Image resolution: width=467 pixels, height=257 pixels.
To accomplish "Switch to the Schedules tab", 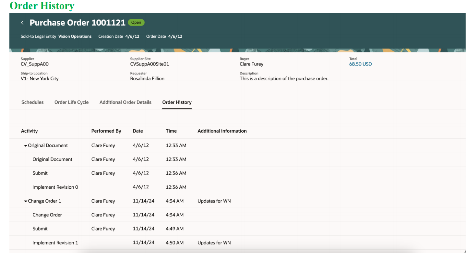I will coord(32,102).
